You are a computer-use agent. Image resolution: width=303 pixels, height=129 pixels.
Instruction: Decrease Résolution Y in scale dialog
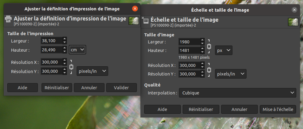pos(202,76)
